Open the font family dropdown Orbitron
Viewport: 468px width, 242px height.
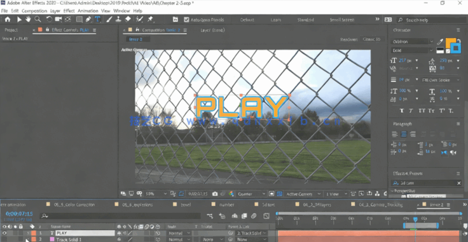[412, 42]
